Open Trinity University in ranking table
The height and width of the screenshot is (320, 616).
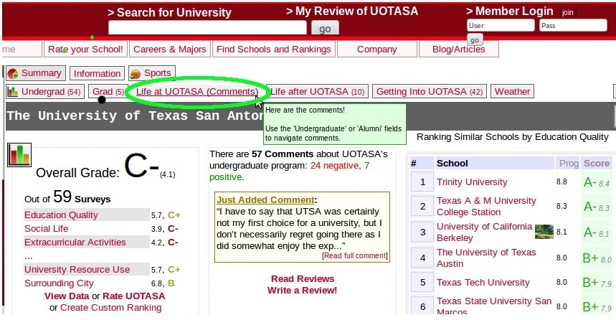(x=472, y=182)
